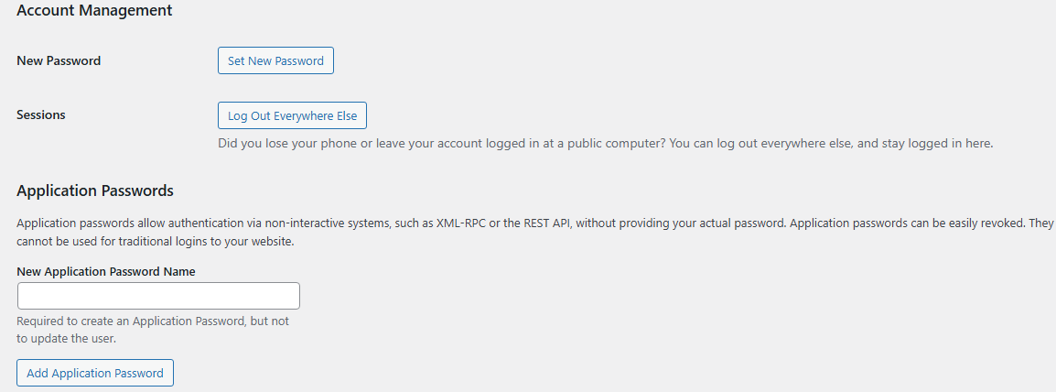Click 'to update the user.' hint line

[67, 339]
